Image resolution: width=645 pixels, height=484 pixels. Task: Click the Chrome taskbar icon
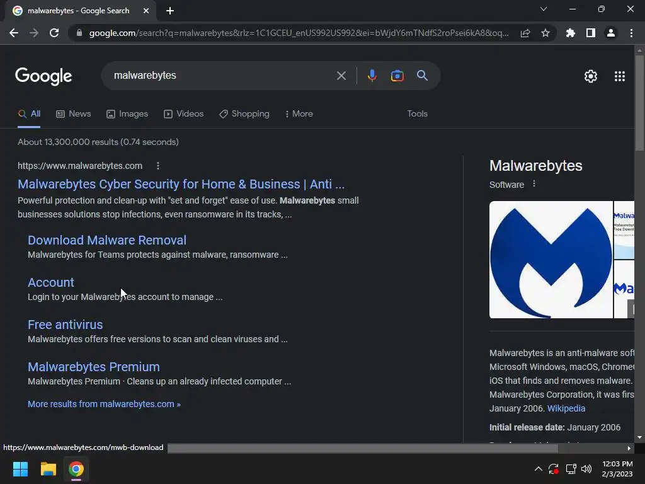coord(76,469)
